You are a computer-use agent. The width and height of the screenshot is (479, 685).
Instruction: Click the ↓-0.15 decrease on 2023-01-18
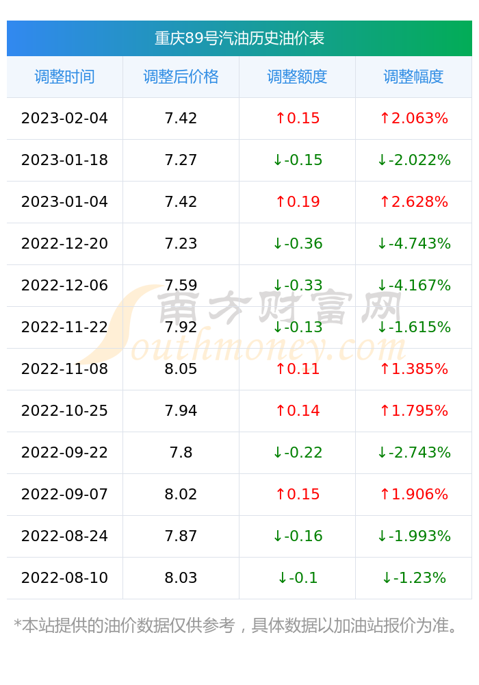point(297,160)
